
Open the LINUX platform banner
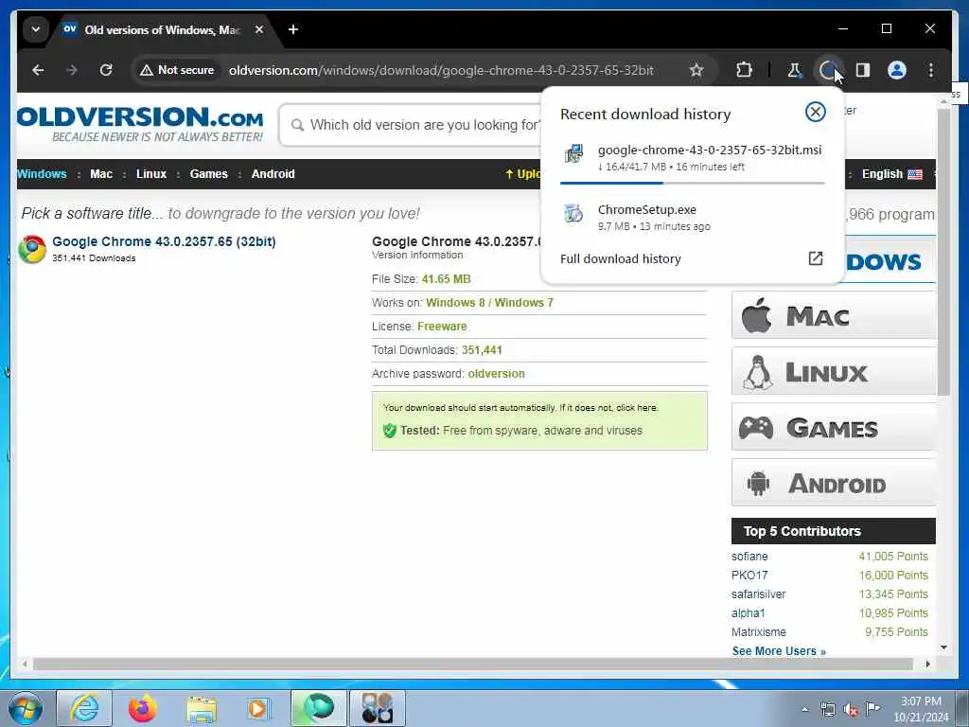[x=833, y=371]
